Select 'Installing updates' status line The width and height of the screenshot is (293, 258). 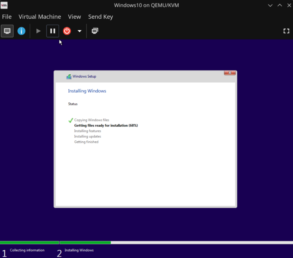click(87, 137)
